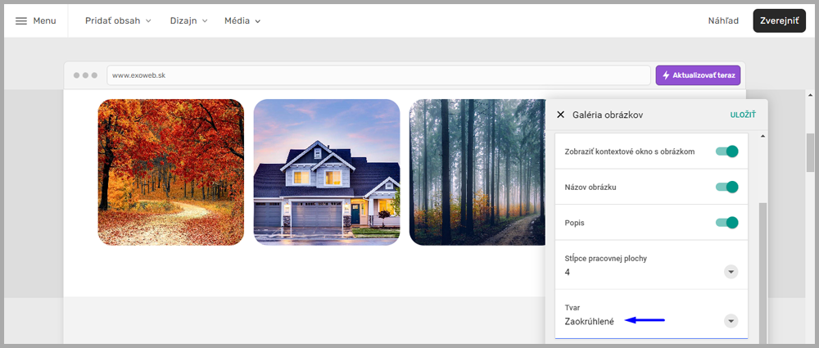Select the house image thumbnail
Screen dimensions: 819x348
point(326,172)
